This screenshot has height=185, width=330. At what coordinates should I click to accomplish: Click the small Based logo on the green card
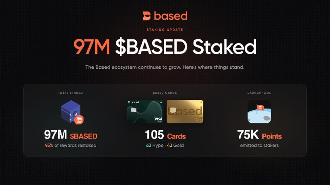point(133,102)
